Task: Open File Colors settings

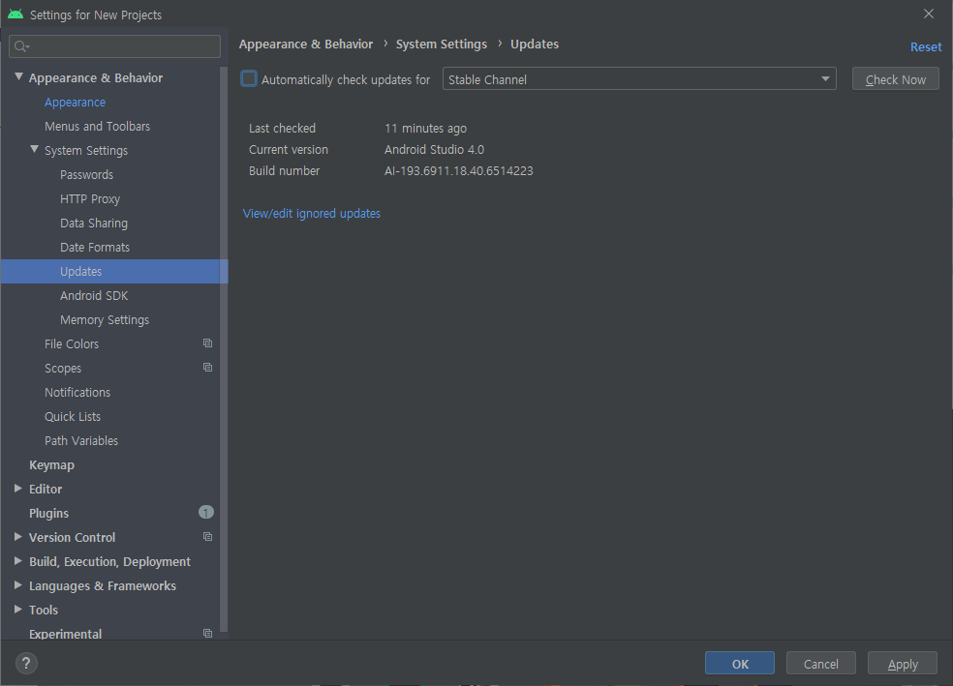Action: (x=72, y=344)
